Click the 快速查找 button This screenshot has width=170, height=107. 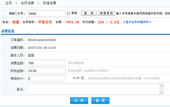(x=106, y=13)
